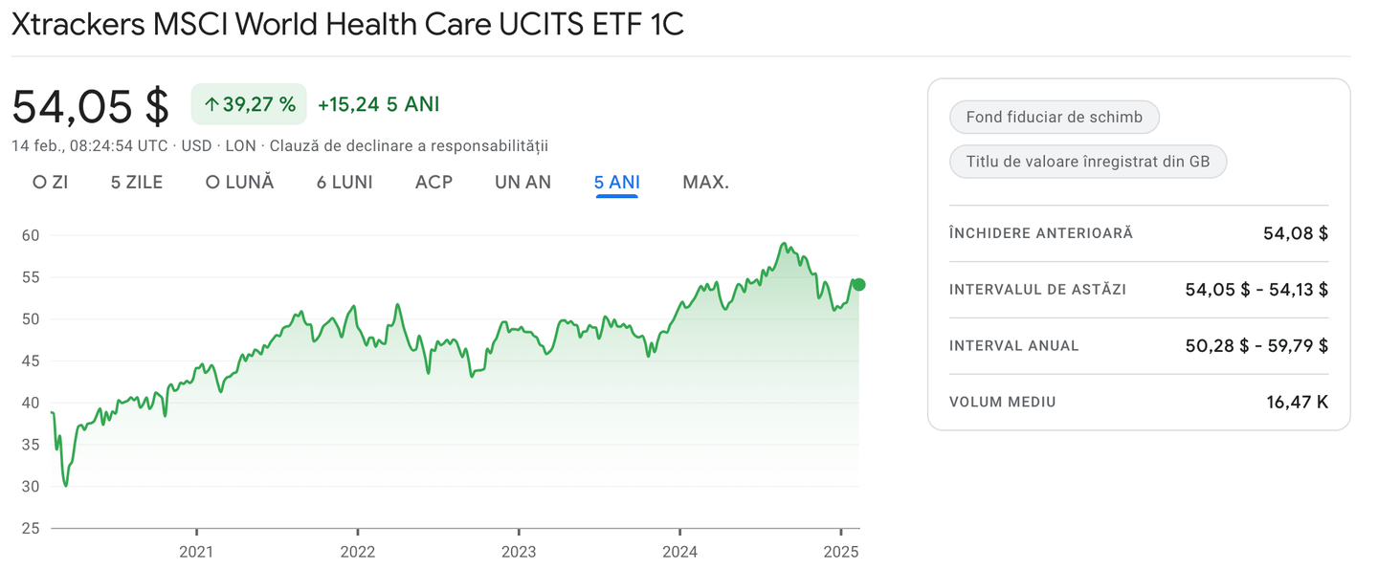
Task: Select the INTERVAL ANUAL value 50,28 $ - 59,79 $
Action: 1256,346
